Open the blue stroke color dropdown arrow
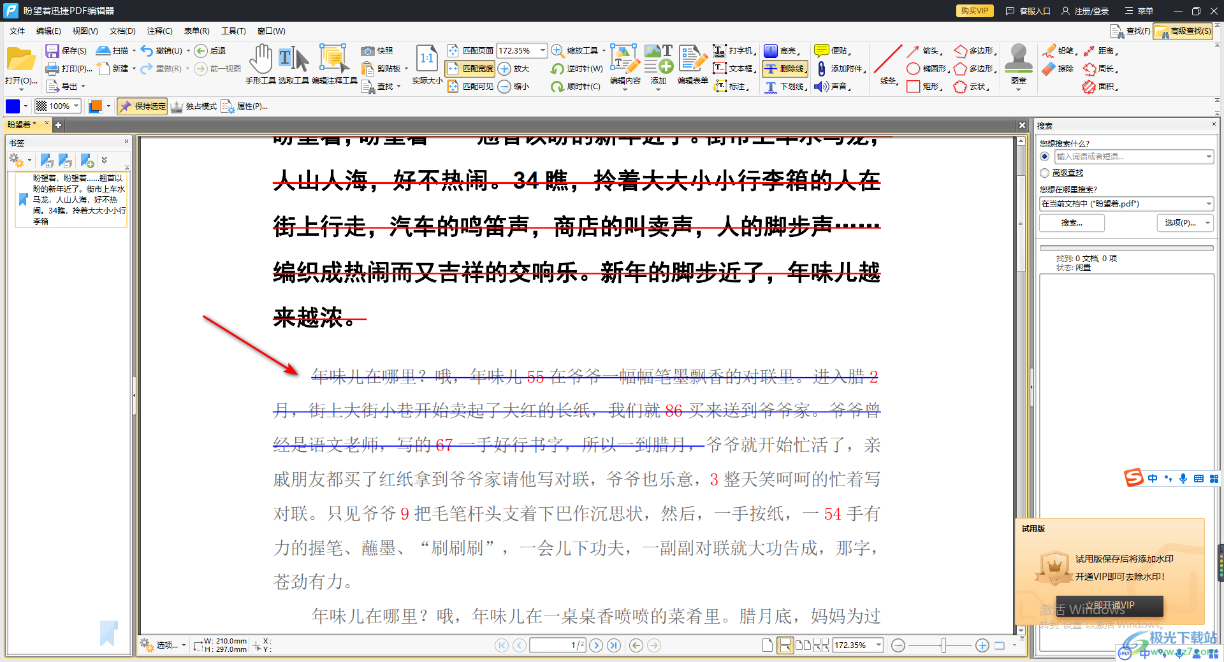 [25, 106]
